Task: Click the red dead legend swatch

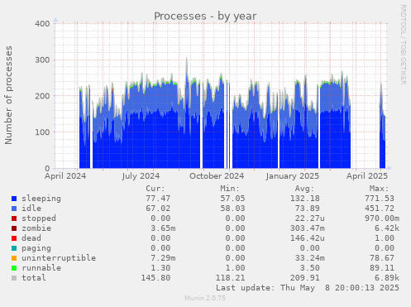Action: 14,238
